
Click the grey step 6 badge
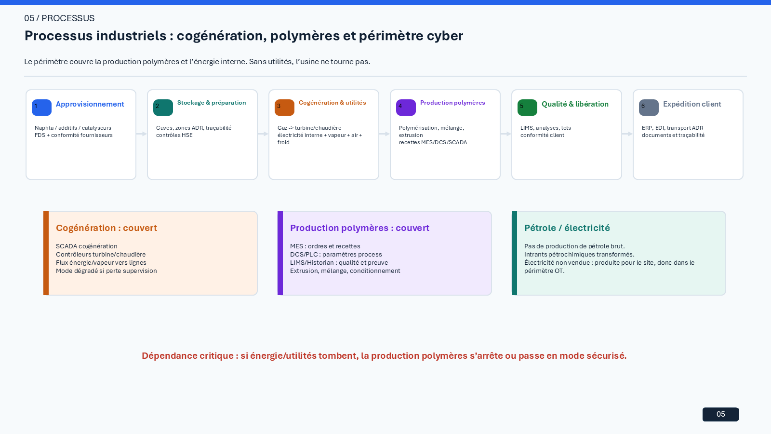[649, 108]
